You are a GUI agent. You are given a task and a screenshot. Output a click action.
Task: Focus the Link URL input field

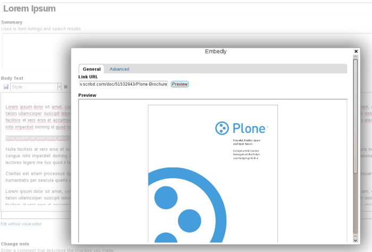coord(123,84)
